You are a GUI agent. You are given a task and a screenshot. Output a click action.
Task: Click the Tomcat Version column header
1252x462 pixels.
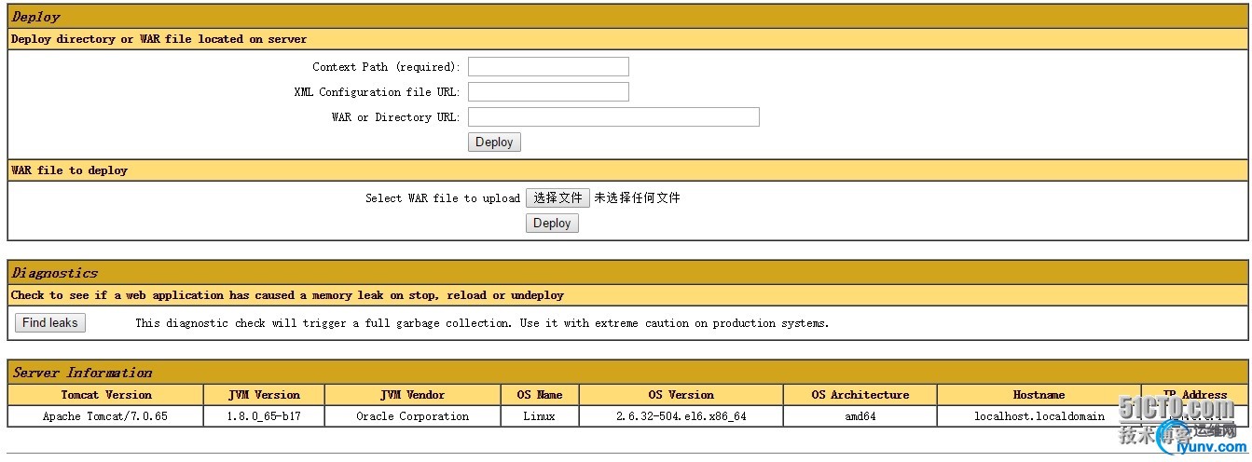click(105, 395)
